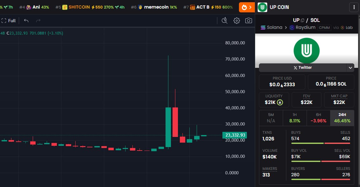Viewport: 360px width, 187px height.
Task: Click the BUYS 574 value
Action: (x=295, y=139)
